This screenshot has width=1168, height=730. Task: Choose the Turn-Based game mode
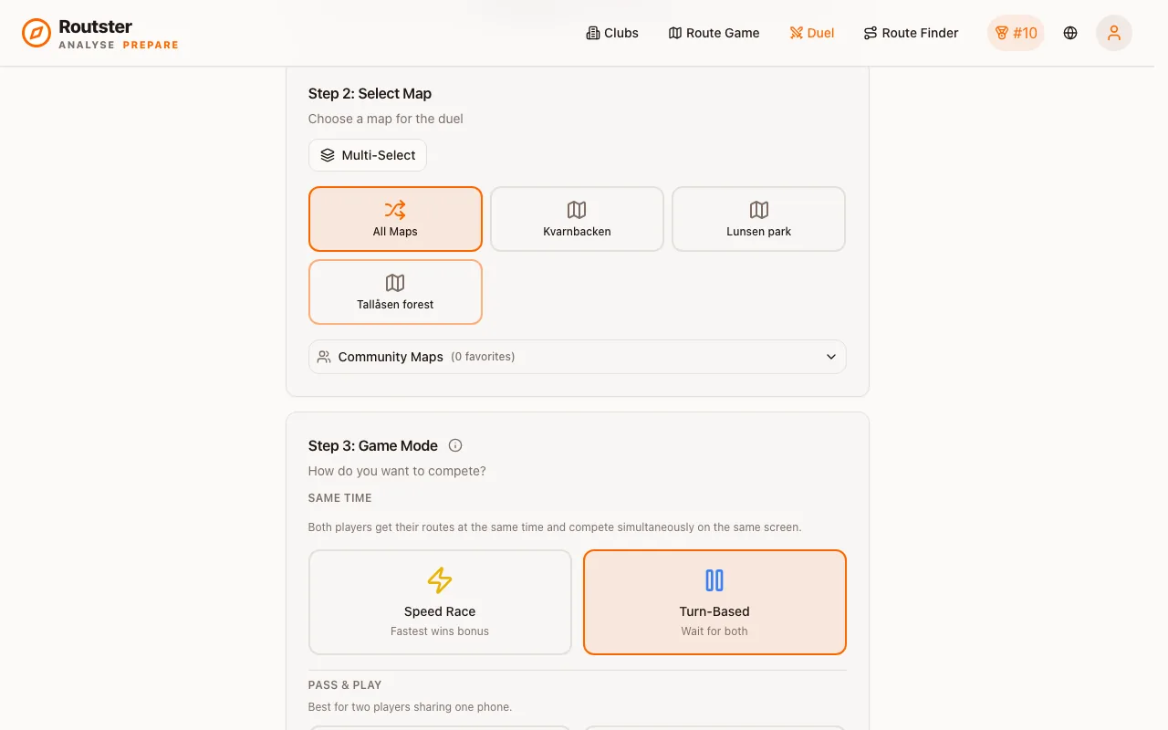[714, 602]
